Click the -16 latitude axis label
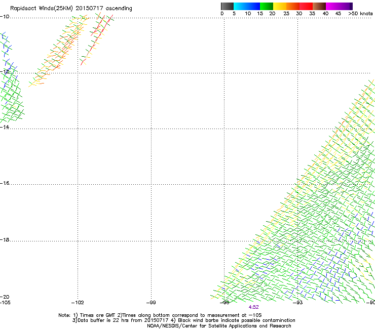Screen dimensions: 375x329 pos(5,183)
